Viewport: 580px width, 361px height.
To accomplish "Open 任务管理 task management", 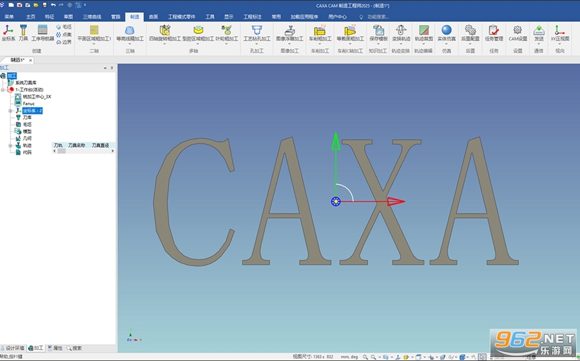I will click(x=494, y=33).
